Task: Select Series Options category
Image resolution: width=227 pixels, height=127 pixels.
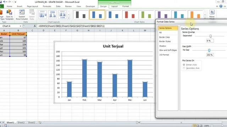Action: [x=168, y=28]
